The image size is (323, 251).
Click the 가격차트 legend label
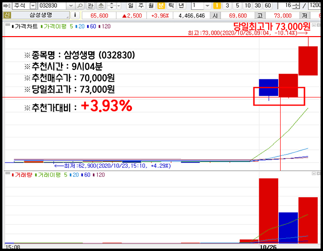click(x=25, y=26)
